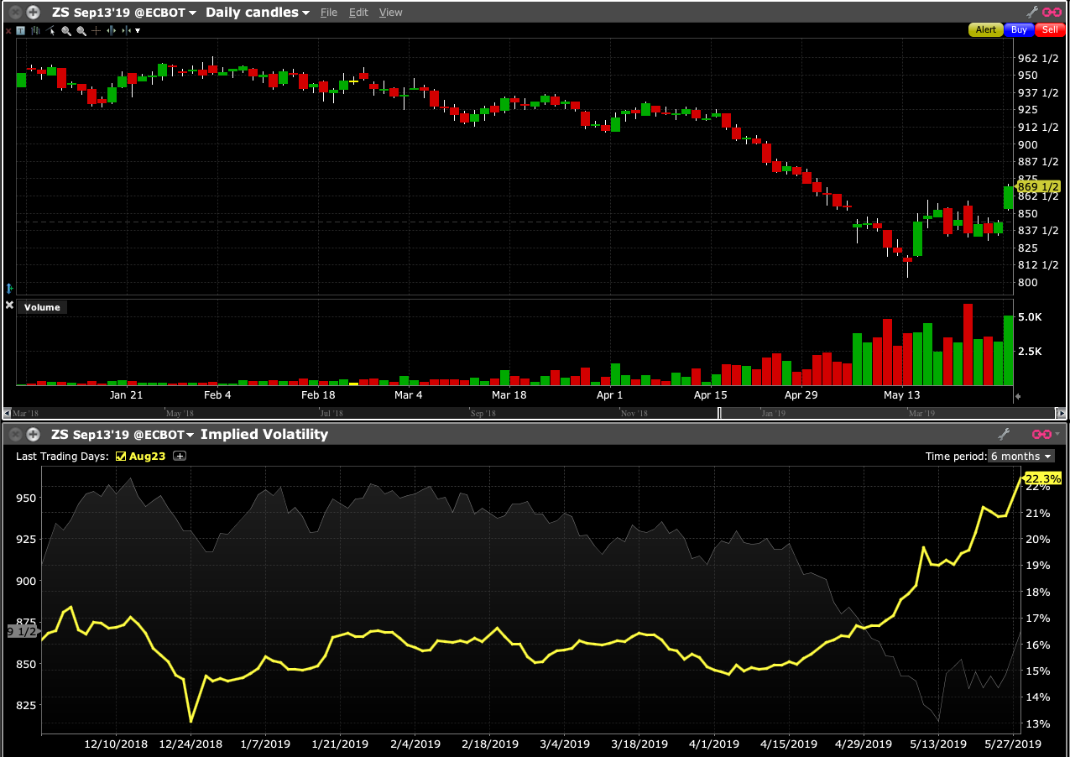Open the Daily candles chart type dropdown
This screenshot has width=1070, height=757.
point(257,13)
